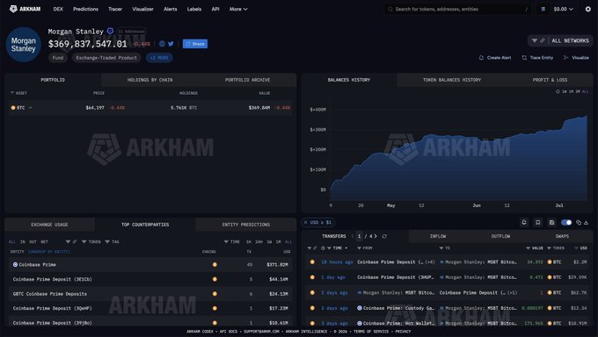The image size is (598, 337).
Task: Click the verified entity badge beside Morgan Stanley
Action: click(110, 31)
